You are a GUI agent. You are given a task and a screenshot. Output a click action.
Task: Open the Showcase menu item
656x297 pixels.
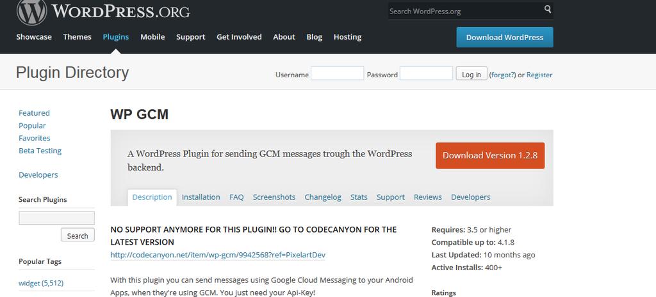click(x=34, y=37)
